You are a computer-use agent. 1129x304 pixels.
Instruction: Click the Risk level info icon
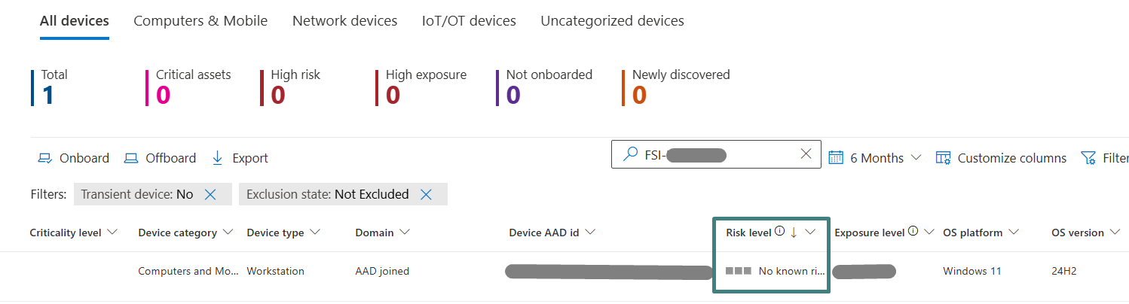[x=780, y=232]
